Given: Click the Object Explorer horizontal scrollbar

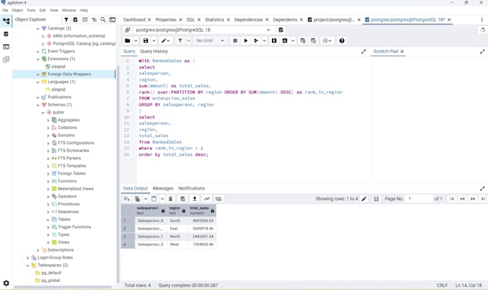Looking at the screenshot, I should pos(62,287).
